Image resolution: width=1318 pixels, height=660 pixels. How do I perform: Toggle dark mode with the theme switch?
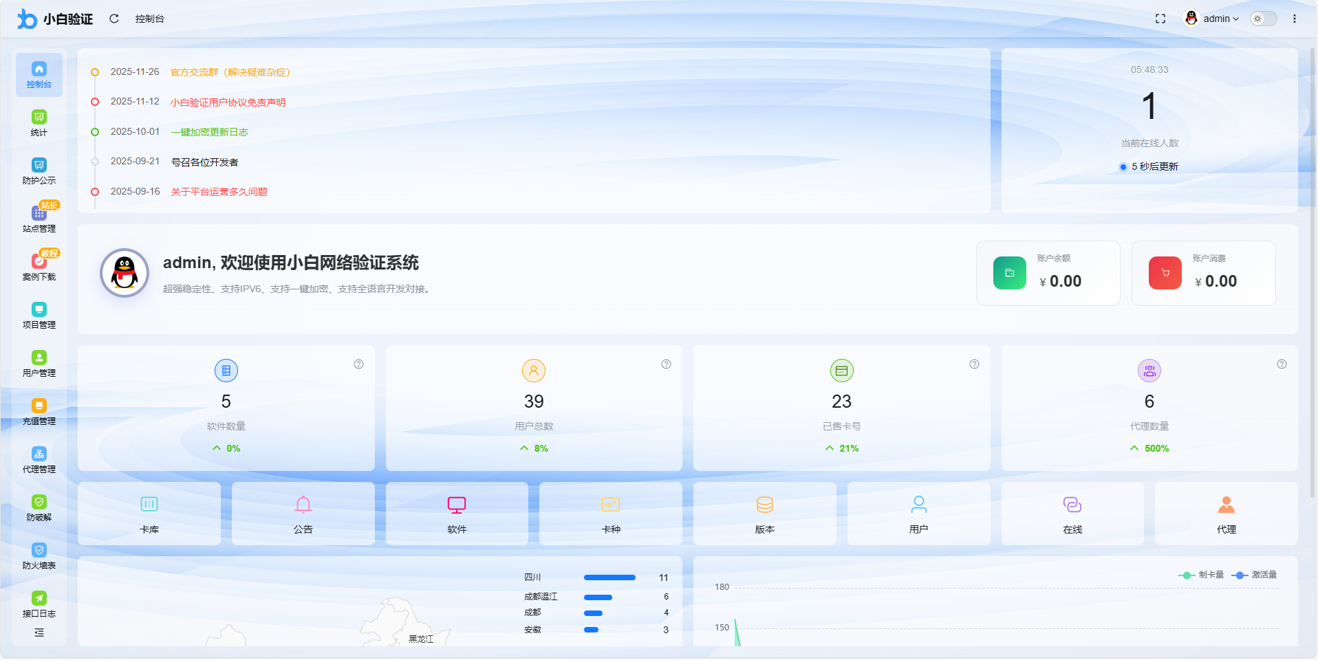1264,19
